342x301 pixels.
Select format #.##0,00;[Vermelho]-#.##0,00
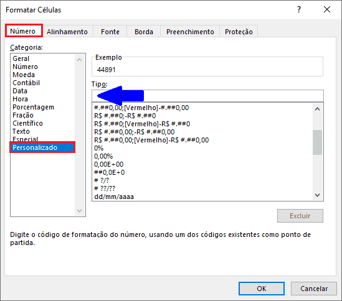click(x=202, y=108)
